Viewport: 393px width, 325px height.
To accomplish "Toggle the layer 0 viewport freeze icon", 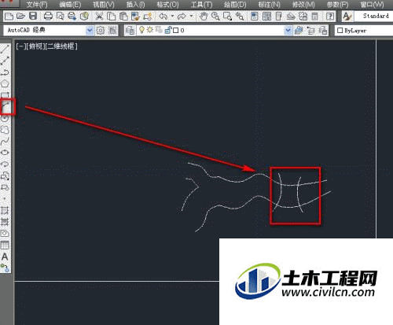I will 159,30.
